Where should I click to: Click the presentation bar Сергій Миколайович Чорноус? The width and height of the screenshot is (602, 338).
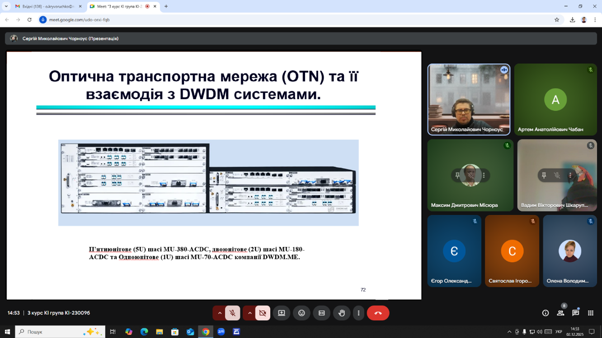click(x=301, y=39)
